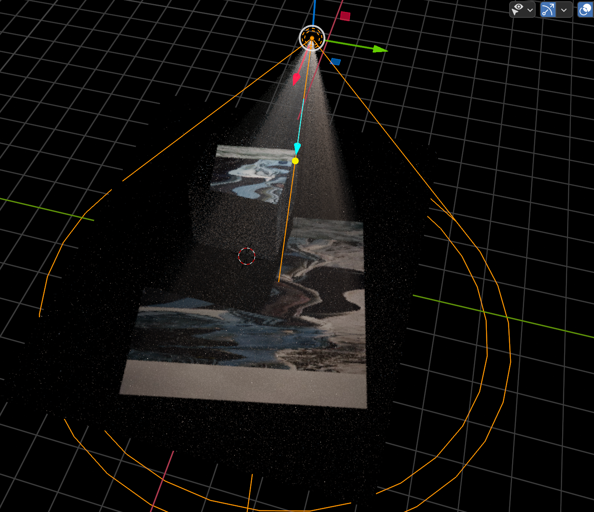
Task: Click the white circle view-plane move handle
Action: click(x=312, y=38)
